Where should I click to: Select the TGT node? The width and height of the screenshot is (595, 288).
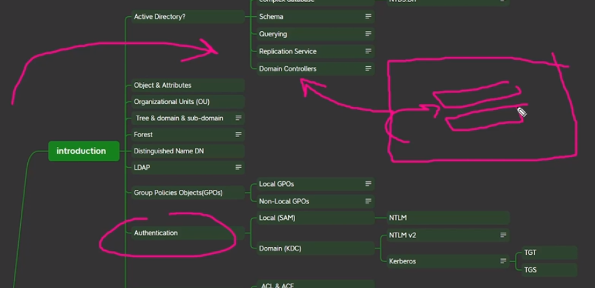pos(549,253)
